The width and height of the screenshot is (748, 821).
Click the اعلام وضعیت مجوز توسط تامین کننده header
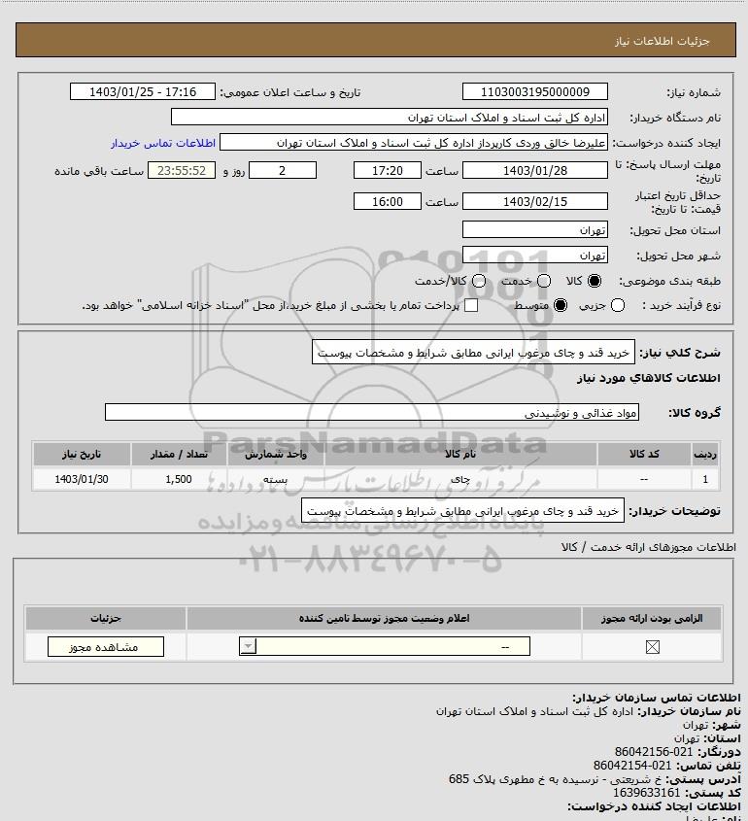[385, 618]
